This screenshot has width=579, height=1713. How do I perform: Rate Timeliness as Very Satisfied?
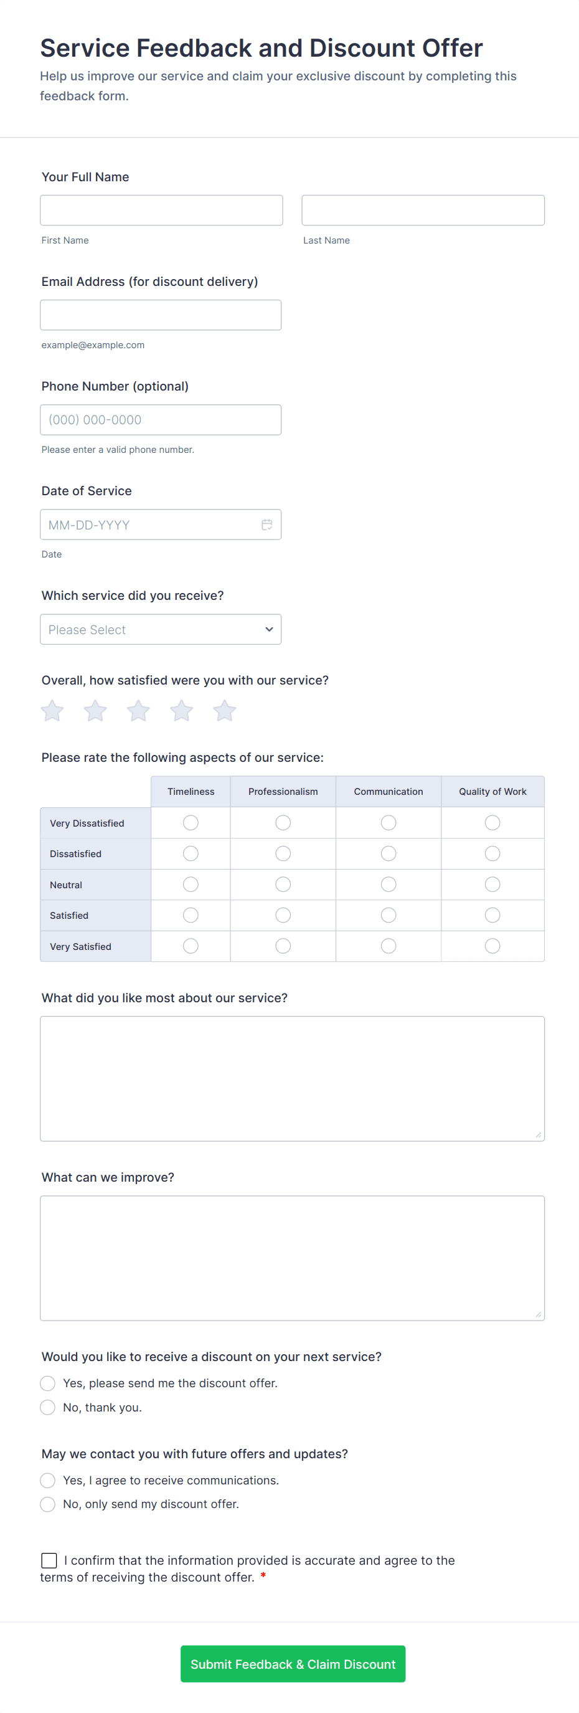pos(191,946)
